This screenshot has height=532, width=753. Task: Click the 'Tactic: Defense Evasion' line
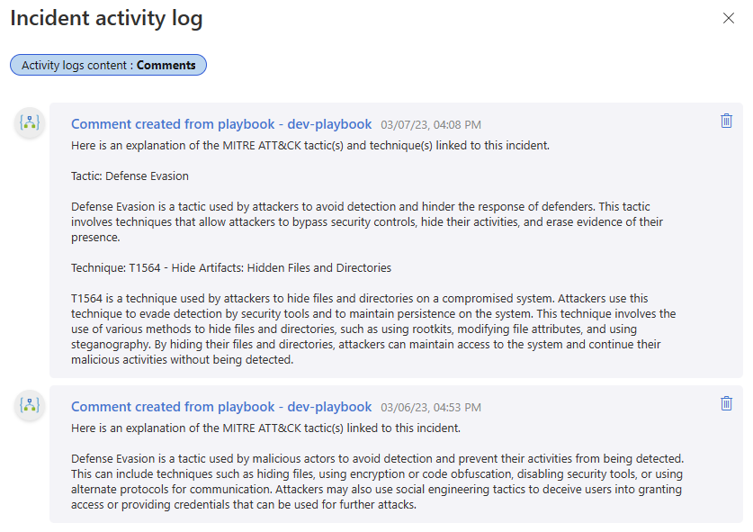[x=130, y=176]
